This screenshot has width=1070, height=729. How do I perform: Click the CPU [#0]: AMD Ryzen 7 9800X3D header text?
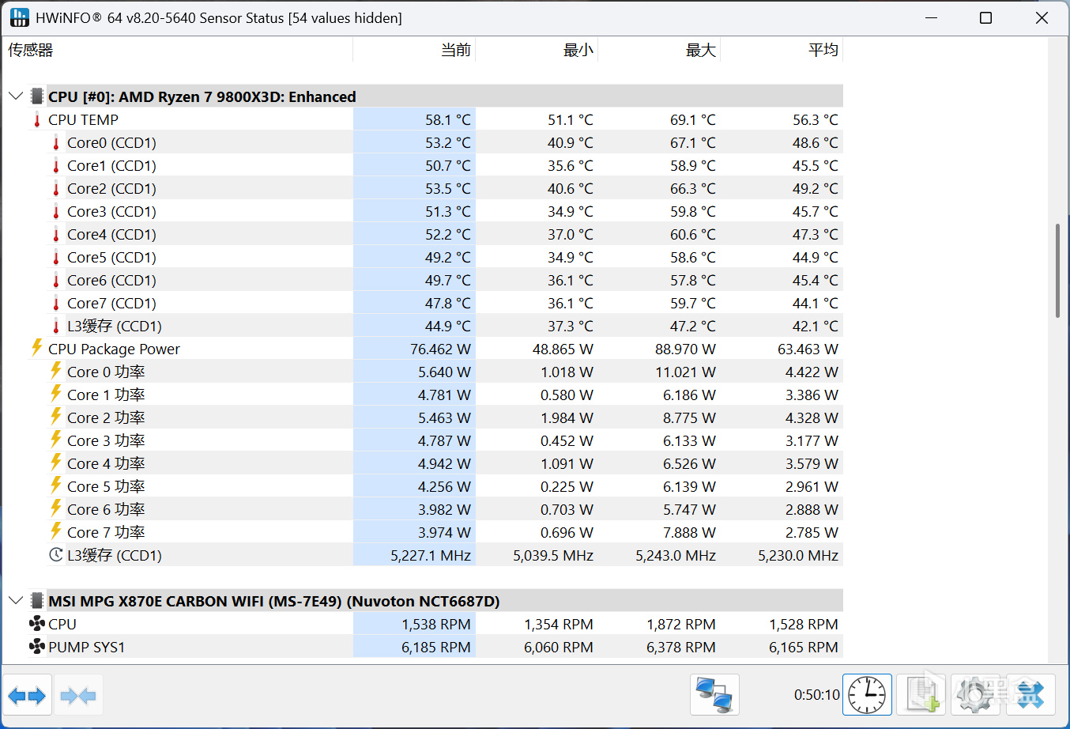pyautogui.click(x=202, y=97)
